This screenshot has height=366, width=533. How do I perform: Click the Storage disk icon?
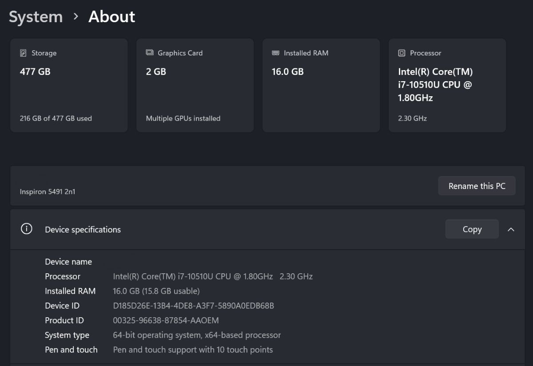tap(24, 53)
